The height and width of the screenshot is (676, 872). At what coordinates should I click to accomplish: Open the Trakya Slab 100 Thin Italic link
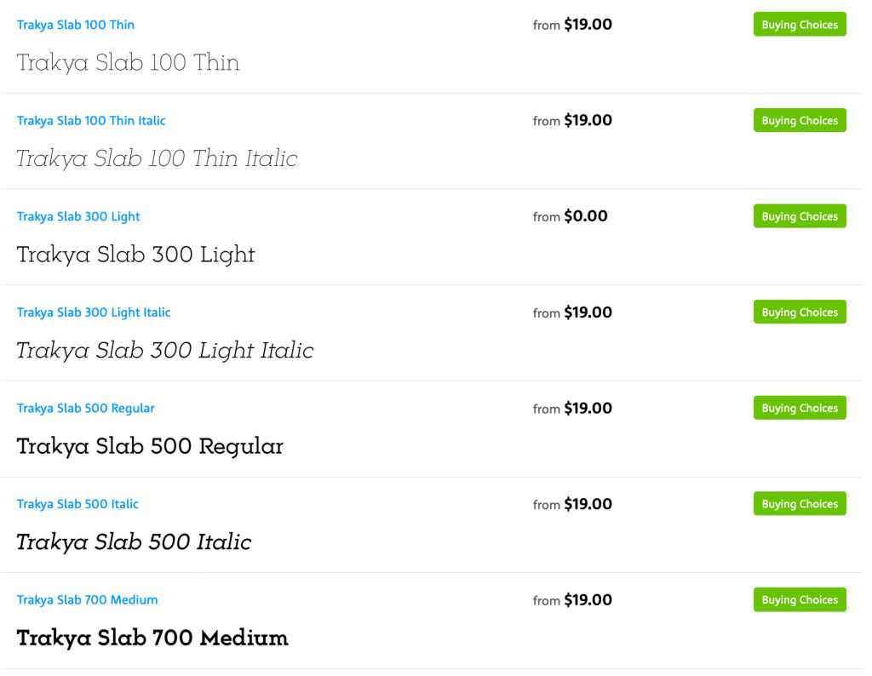[x=91, y=121]
